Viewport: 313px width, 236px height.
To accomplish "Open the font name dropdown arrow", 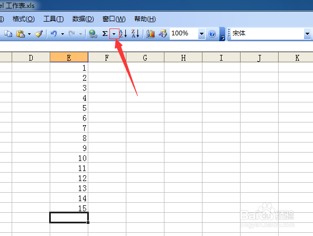I will point(307,34).
